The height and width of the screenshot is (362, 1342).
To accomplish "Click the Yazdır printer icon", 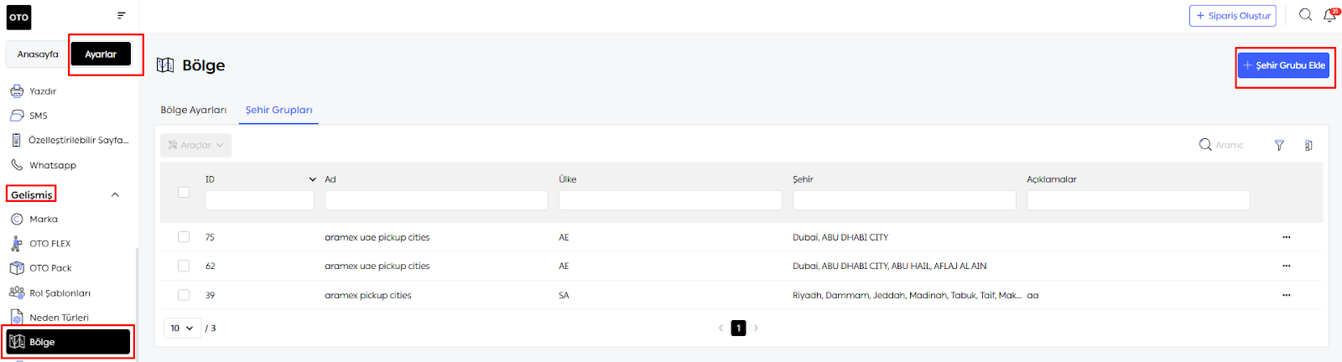I will tap(17, 90).
